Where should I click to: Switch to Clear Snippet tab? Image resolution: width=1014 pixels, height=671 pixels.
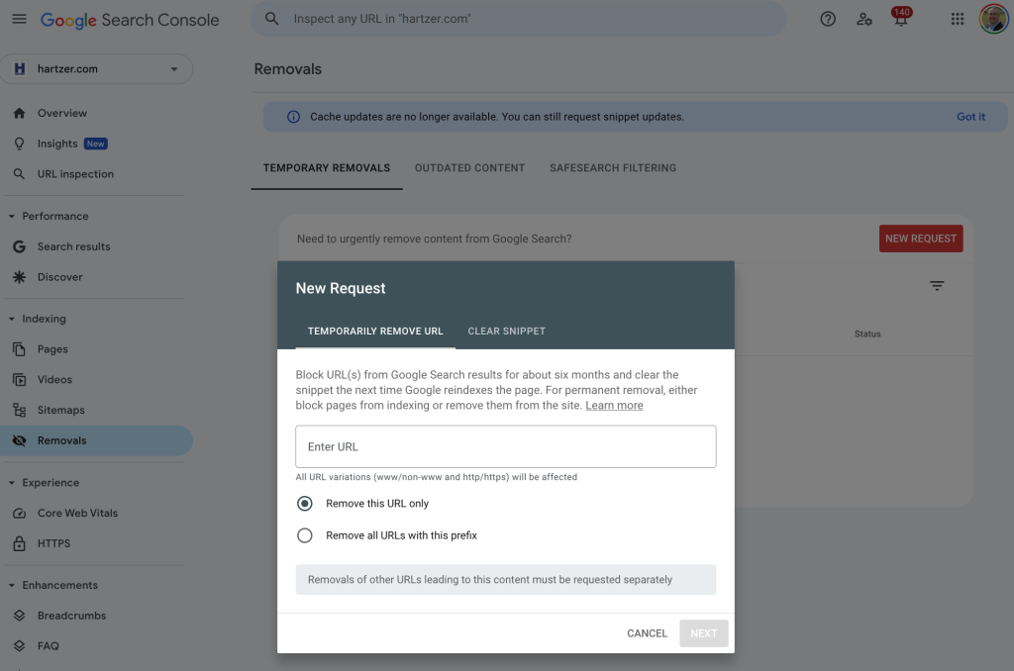pos(506,331)
